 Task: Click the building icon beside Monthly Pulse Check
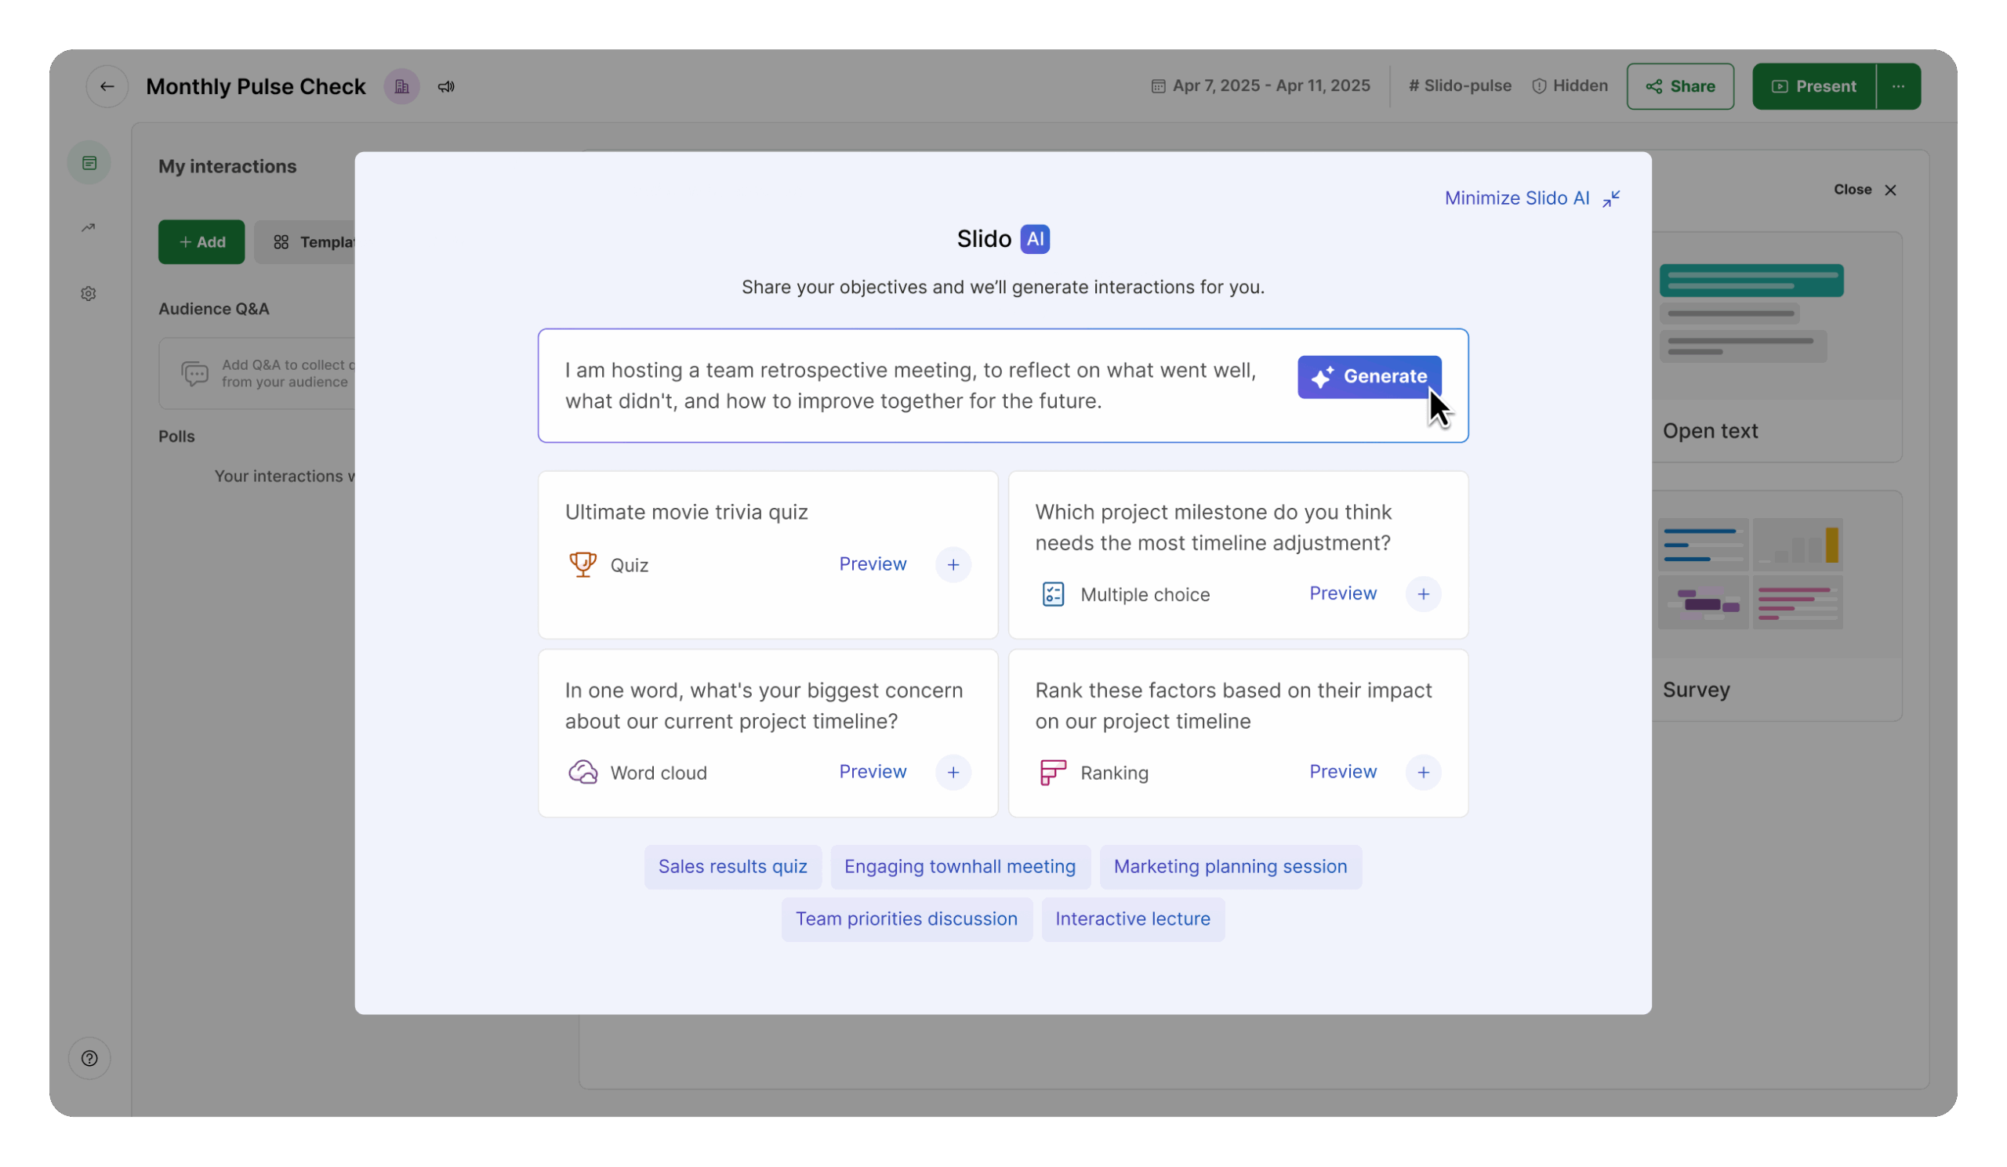401,86
